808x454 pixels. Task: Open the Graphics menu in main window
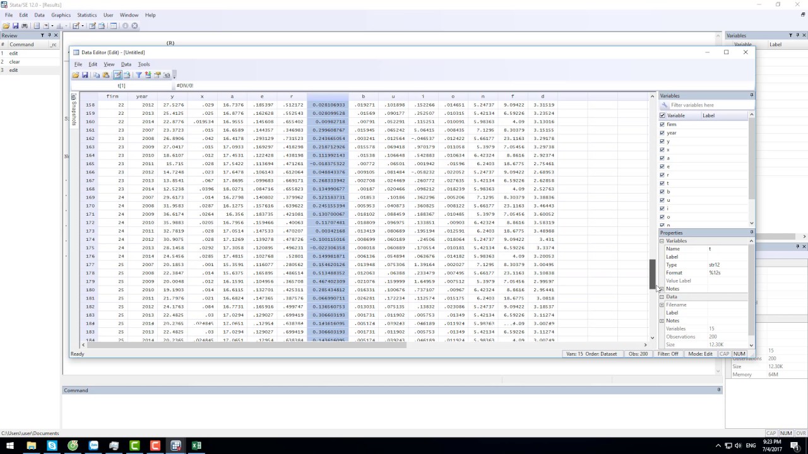click(61, 15)
